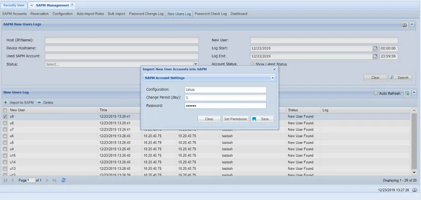Click the Log Start time field 00:00:00
The width and height of the screenshot is (421, 200).
pyautogui.click(x=389, y=48)
